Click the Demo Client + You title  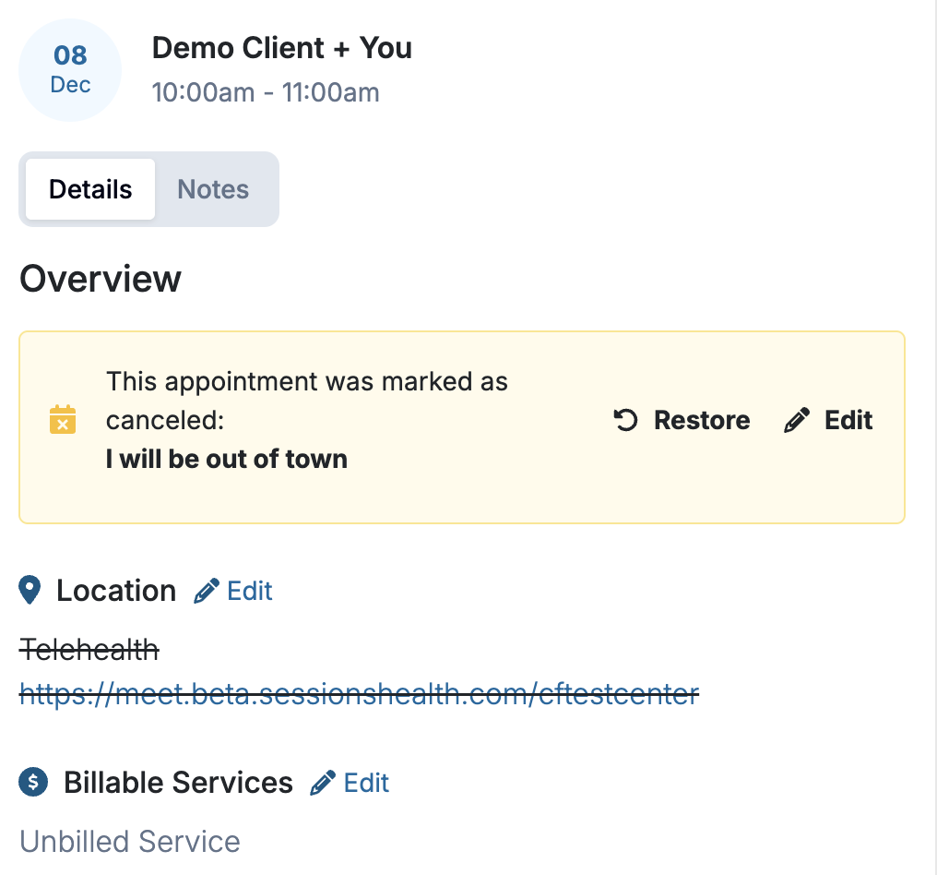point(281,48)
